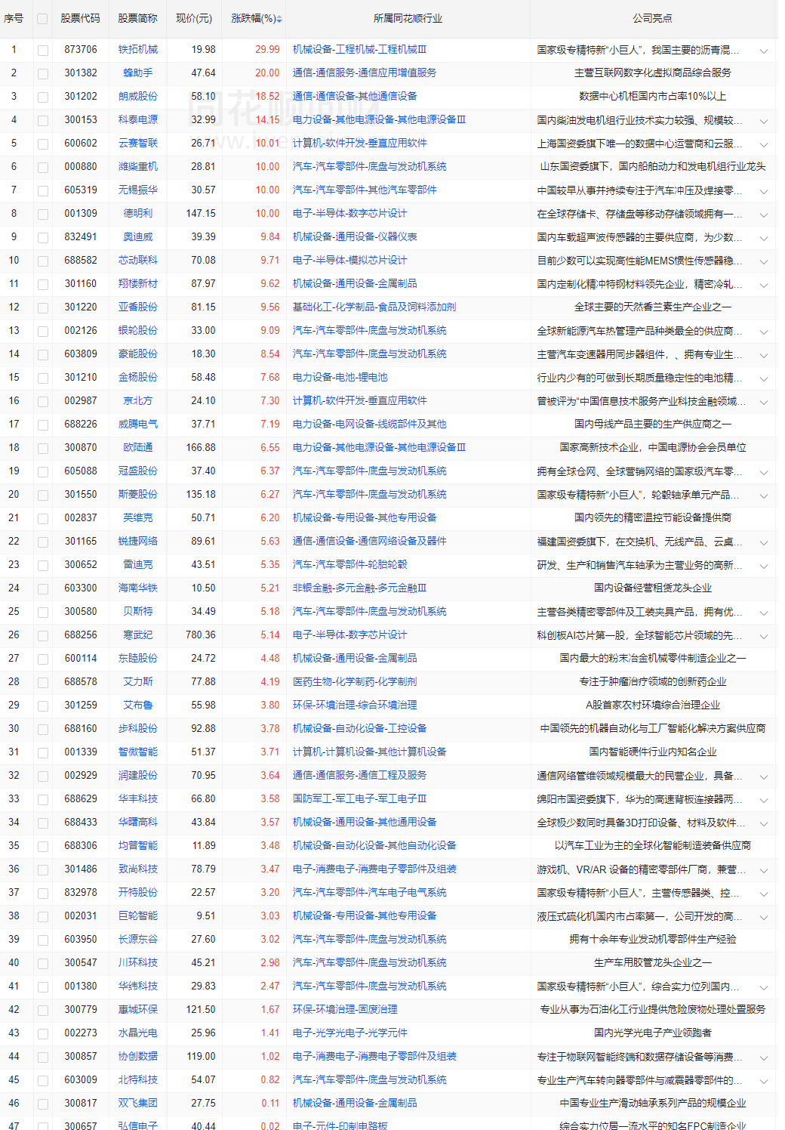785x1130 pixels.
Task: Expand the highlight chevron for 德明利
Action: click(764, 215)
